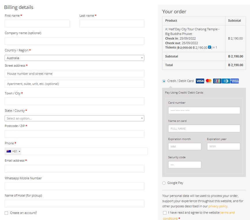Check the Create an account box

tap(6, 213)
